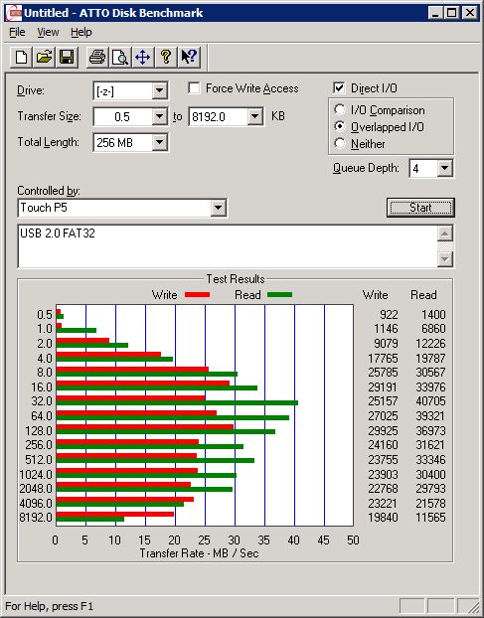Activate the context help arrow-question icon
Viewport: 484px width, 618px height.
[x=189, y=58]
